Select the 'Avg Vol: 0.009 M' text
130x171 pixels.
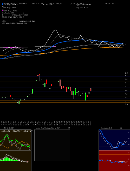pos(83,5)
